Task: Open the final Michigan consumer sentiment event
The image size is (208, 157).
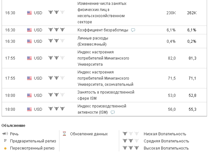Action: click(x=105, y=78)
